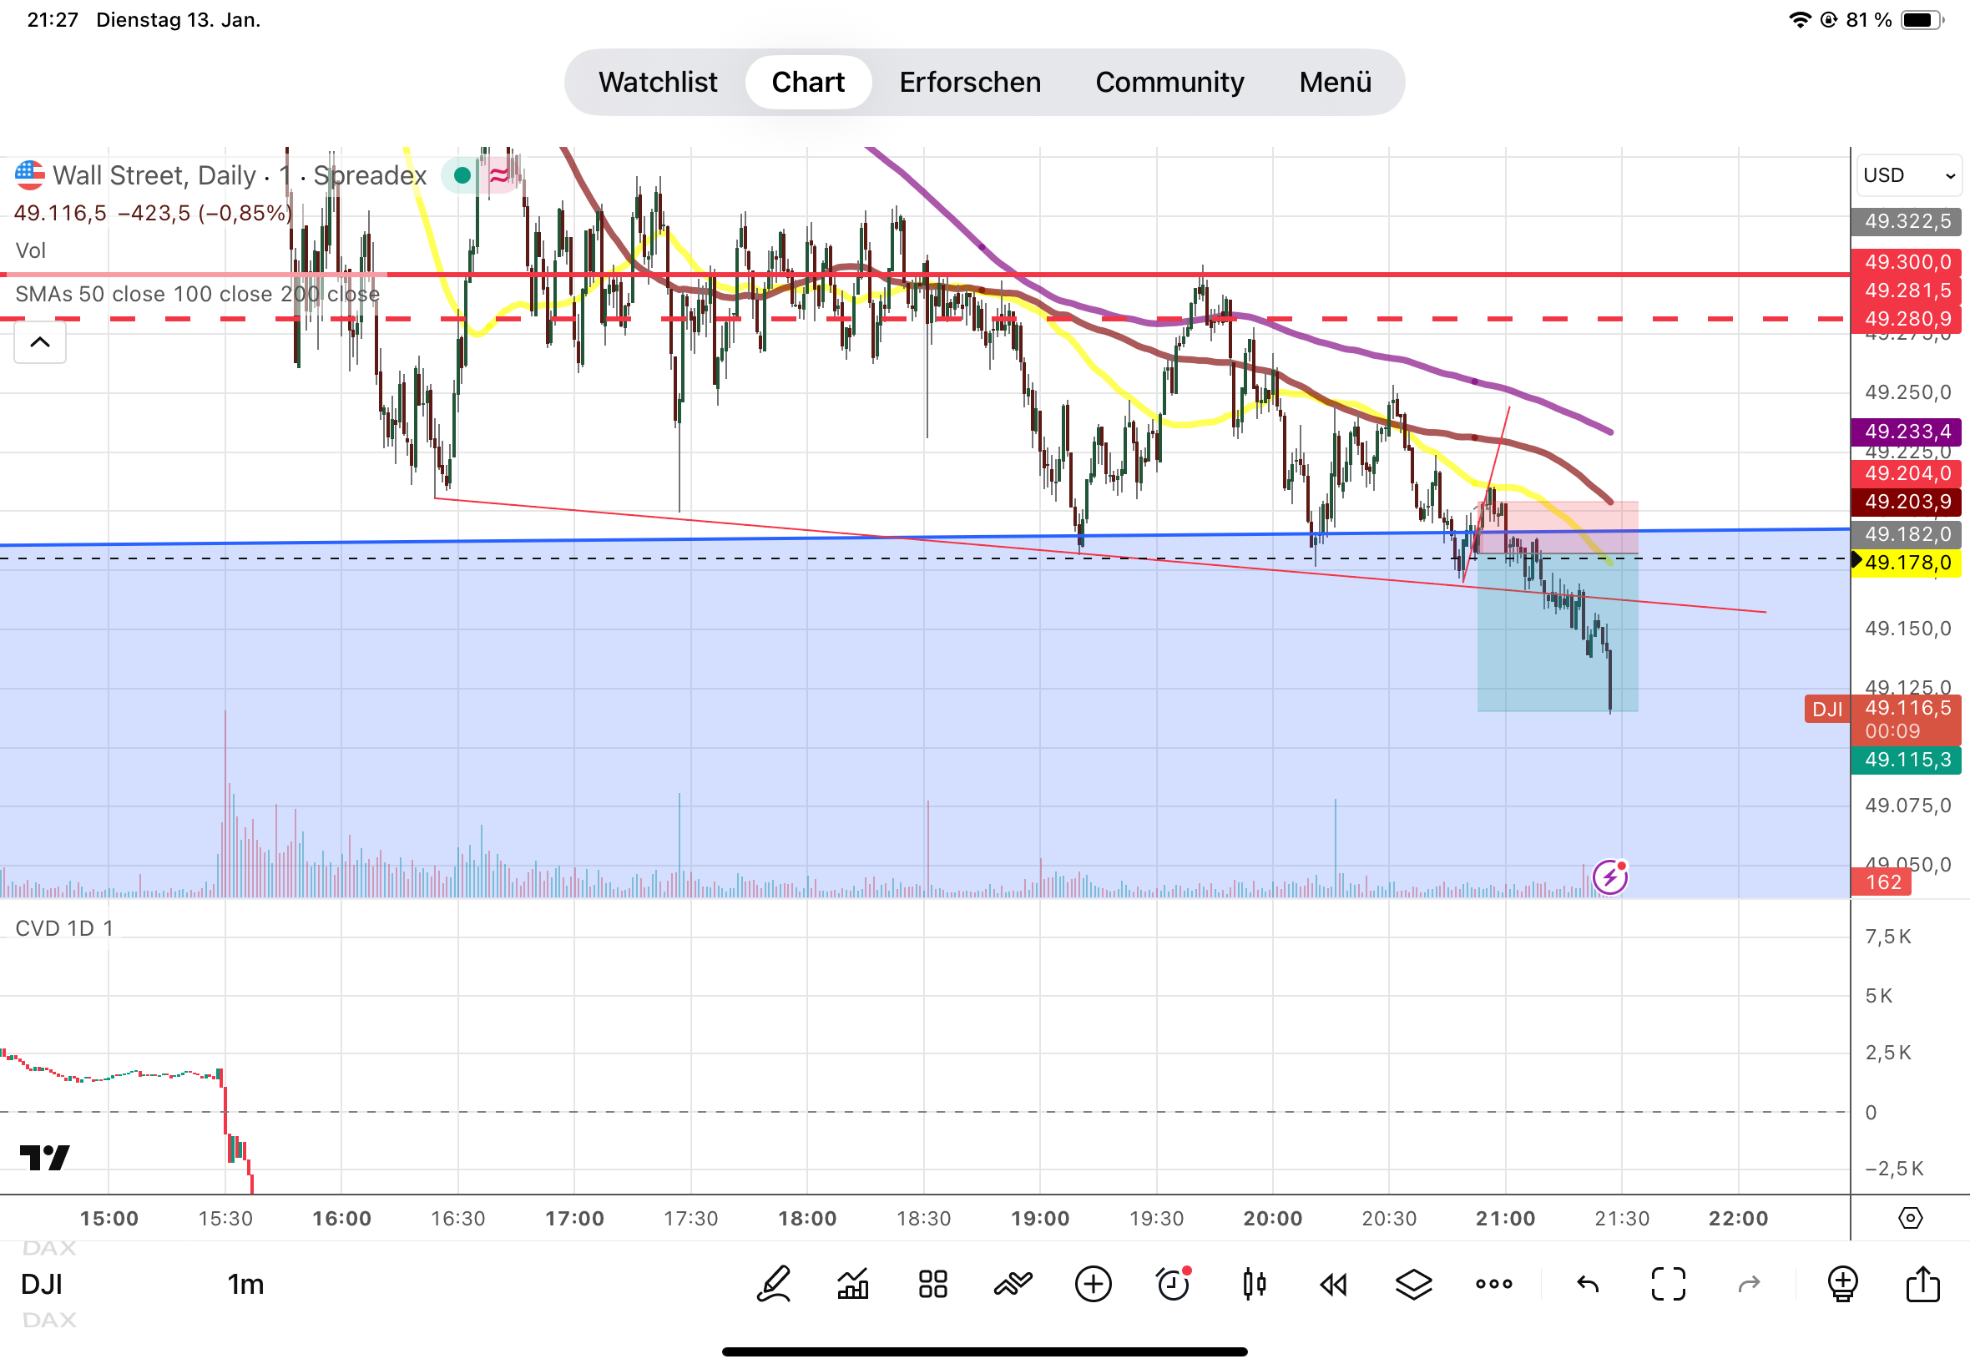
Task: Tap the DJI symbol selector
Action: point(41,1284)
